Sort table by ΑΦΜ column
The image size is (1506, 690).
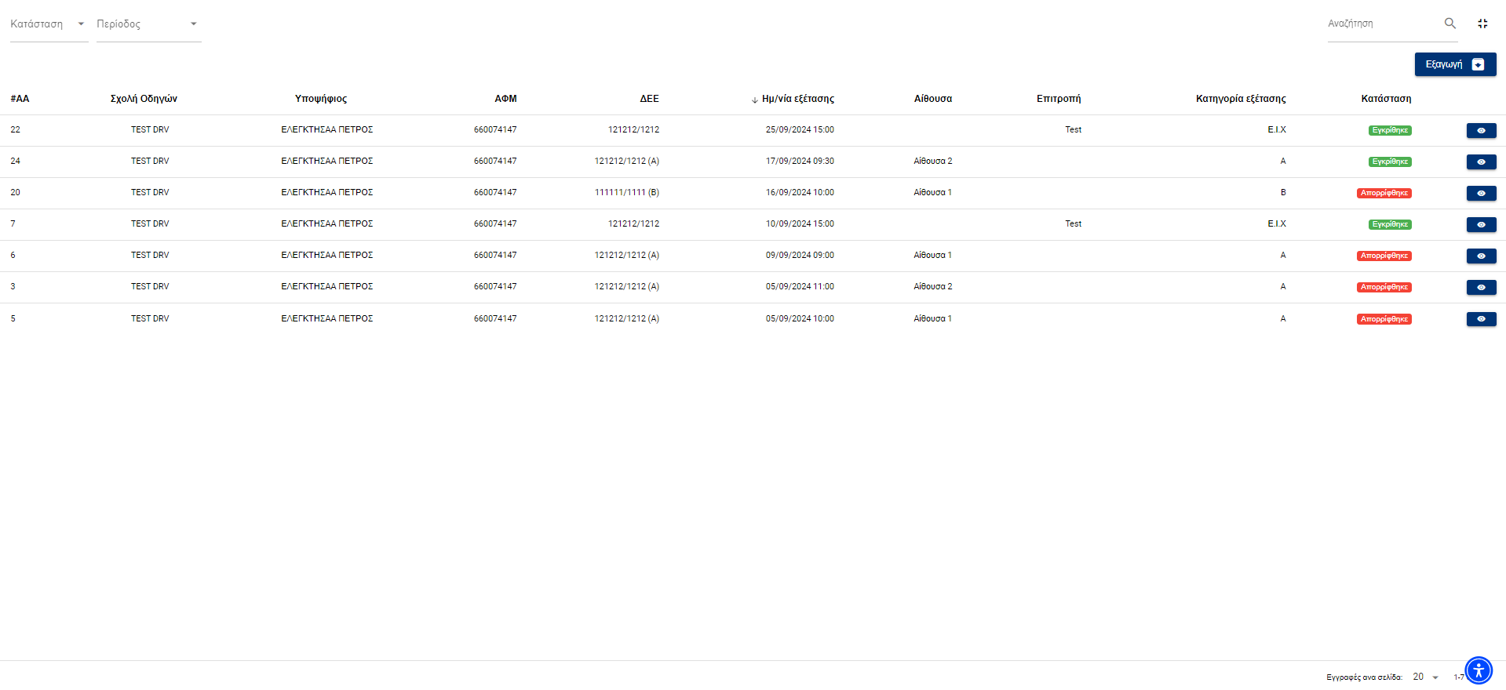click(505, 99)
